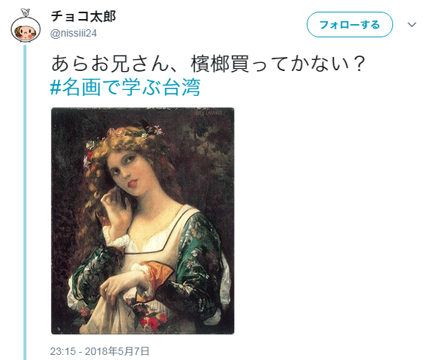Select the tweet text あらお兄さん、檳榔買ってかない？

point(208,64)
